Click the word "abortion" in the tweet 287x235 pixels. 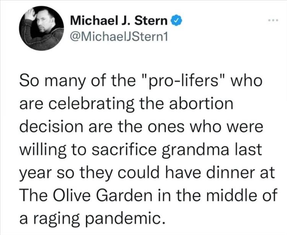201,104
